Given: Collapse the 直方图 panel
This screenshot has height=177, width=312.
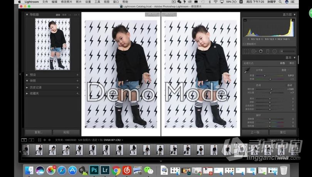Looking at the screenshot, I should (x=295, y=15).
